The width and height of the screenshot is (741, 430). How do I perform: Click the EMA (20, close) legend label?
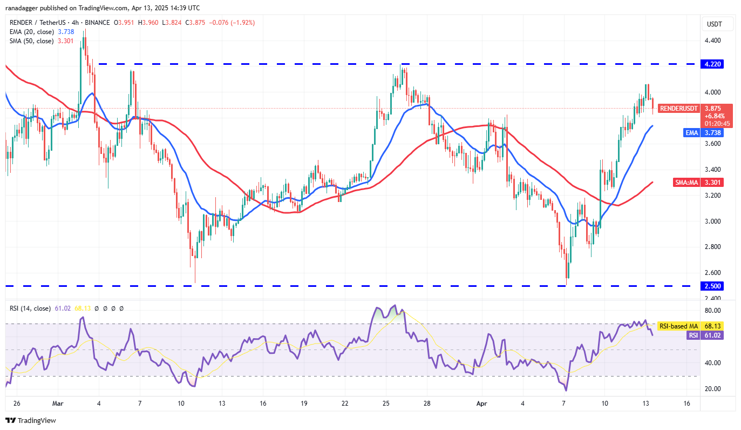31,32
